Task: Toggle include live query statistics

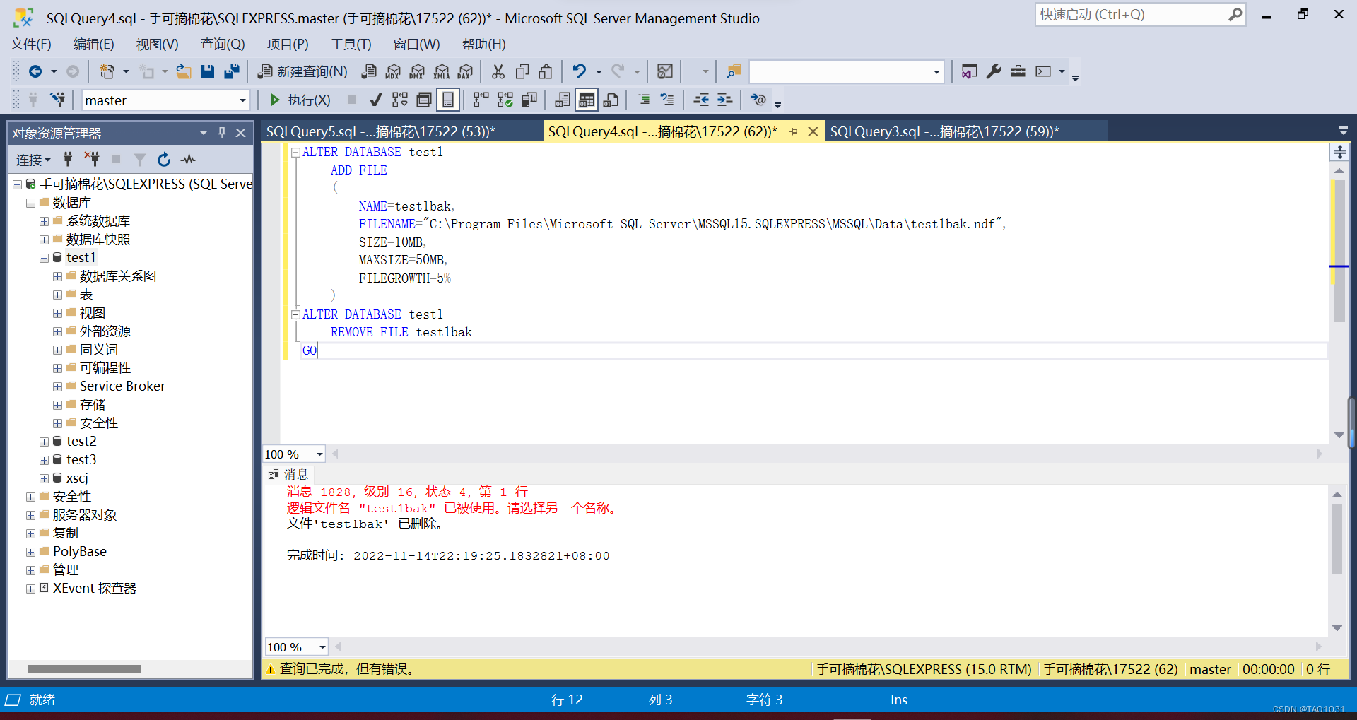Action: (505, 100)
